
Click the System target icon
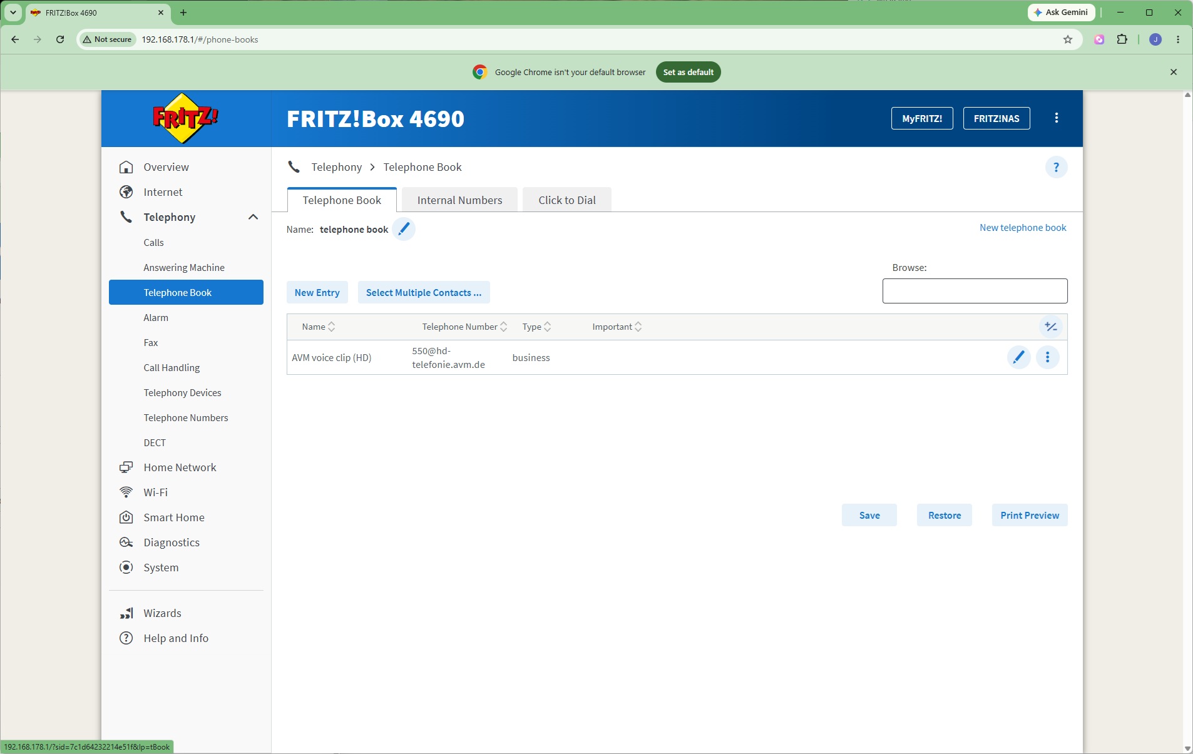tap(126, 568)
